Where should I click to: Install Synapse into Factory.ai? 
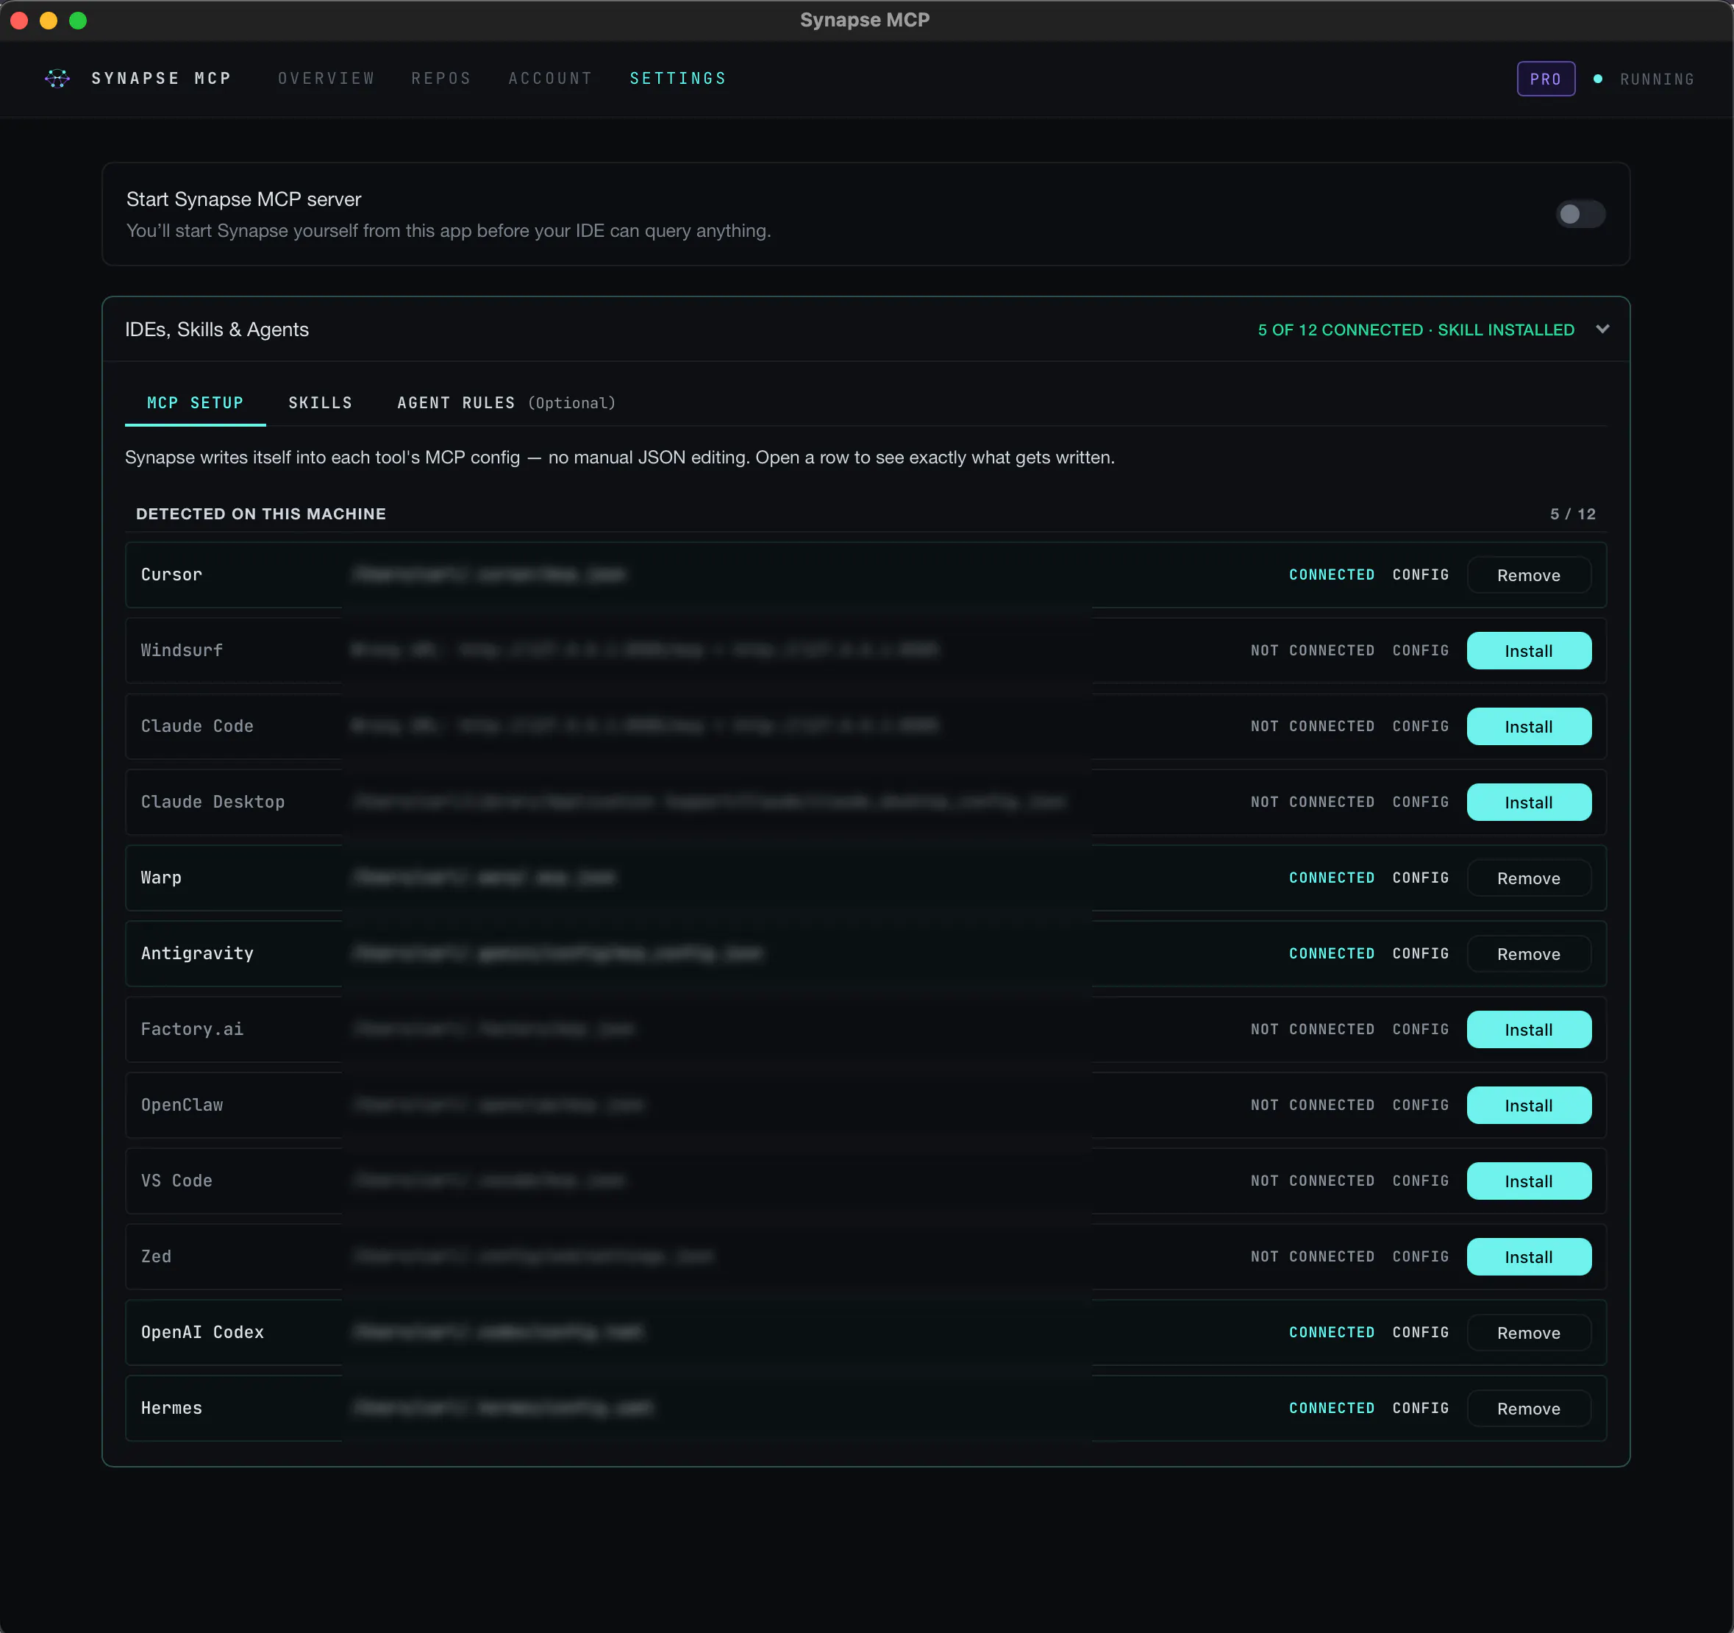point(1528,1031)
